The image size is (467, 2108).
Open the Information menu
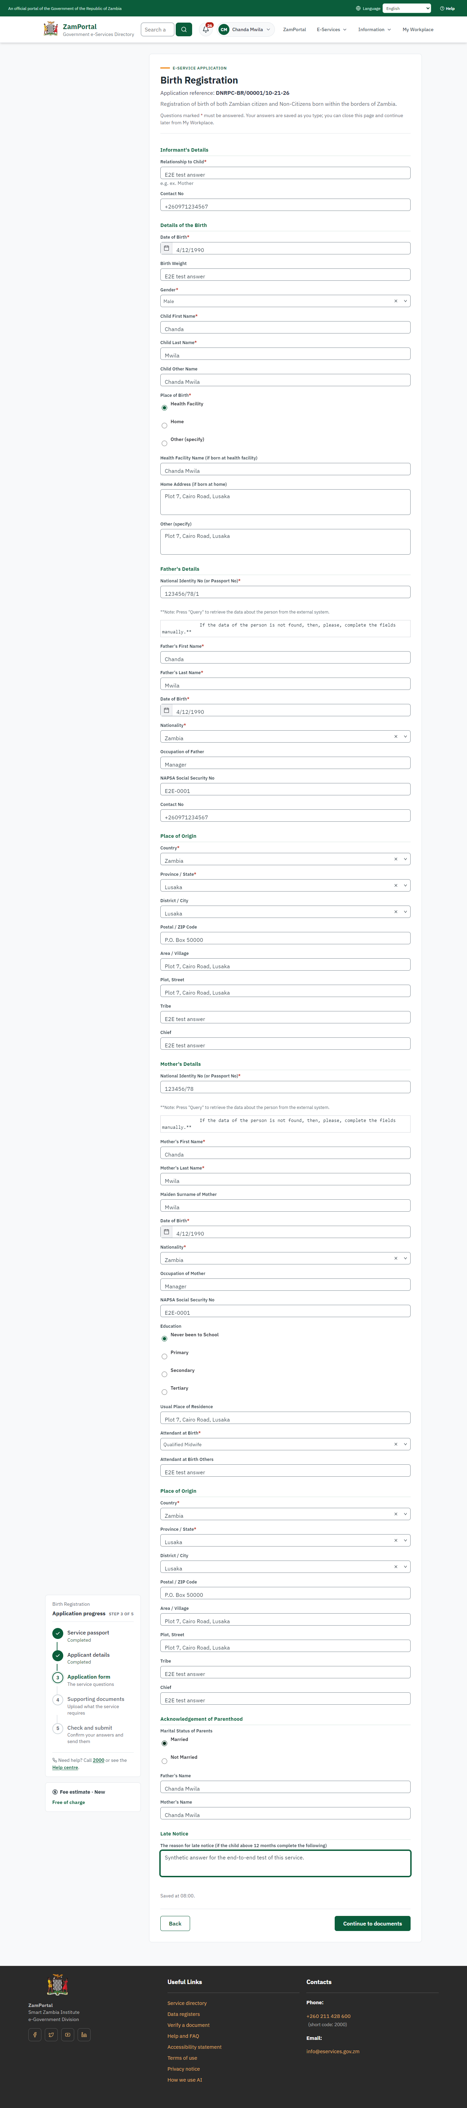374,29
